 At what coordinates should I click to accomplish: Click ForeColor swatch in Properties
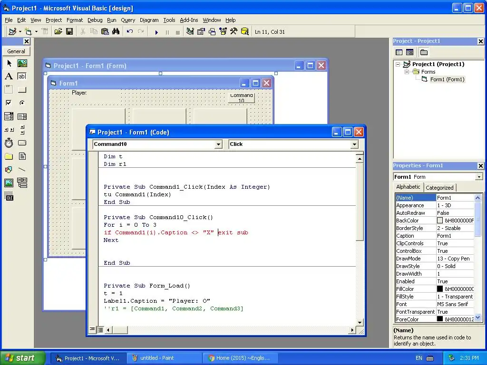click(x=440, y=319)
